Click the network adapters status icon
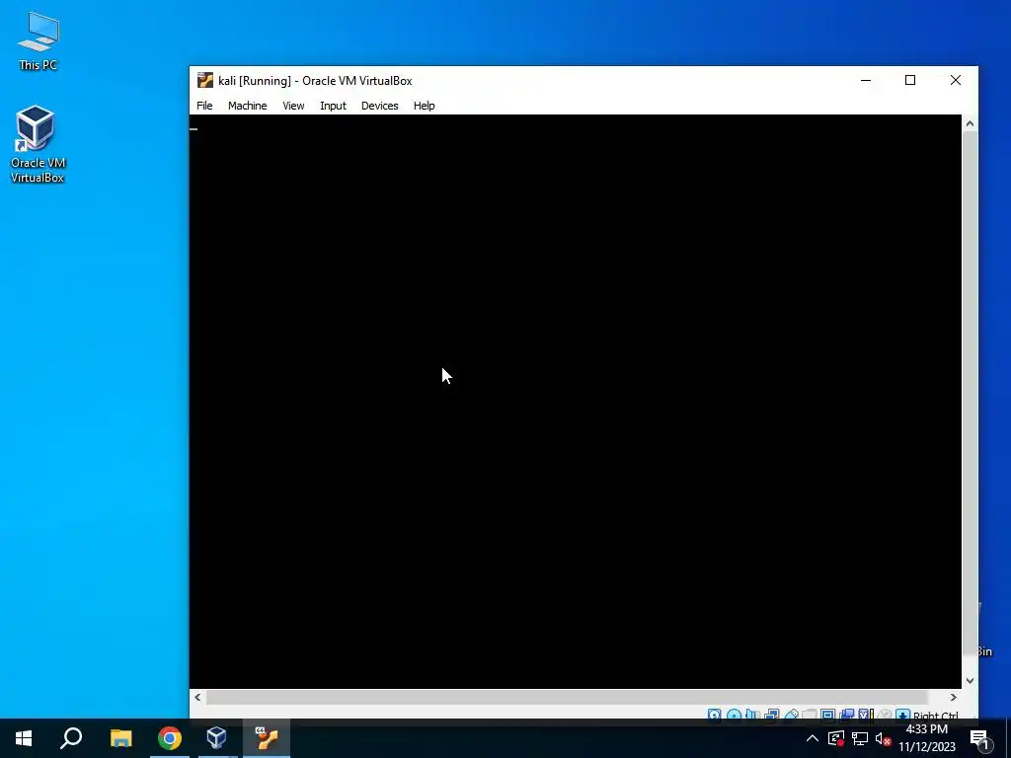This screenshot has height=758, width=1011. click(771, 715)
